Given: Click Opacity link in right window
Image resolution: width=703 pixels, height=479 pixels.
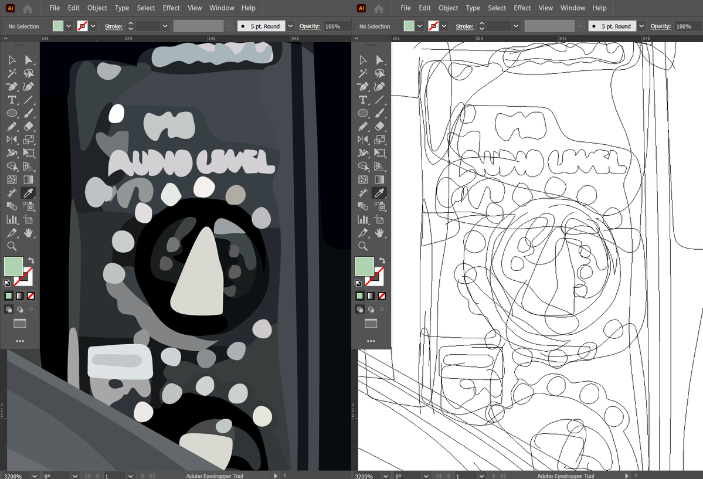Looking at the screenshot, I should [661, 26].
